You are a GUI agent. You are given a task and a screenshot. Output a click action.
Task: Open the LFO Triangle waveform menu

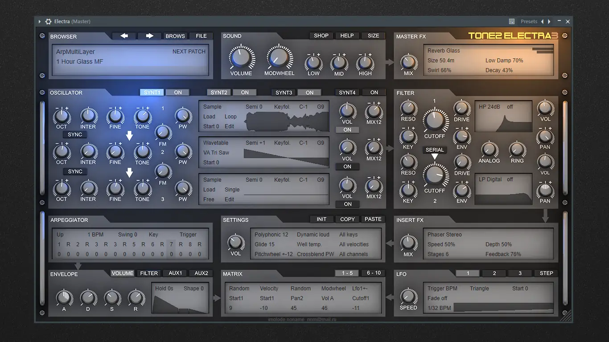coord(479,289)
